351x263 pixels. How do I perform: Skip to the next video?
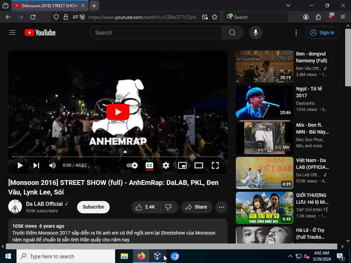coord(36,165)
